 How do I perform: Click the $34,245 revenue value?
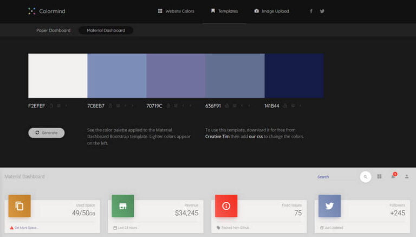tap(186, 213)
